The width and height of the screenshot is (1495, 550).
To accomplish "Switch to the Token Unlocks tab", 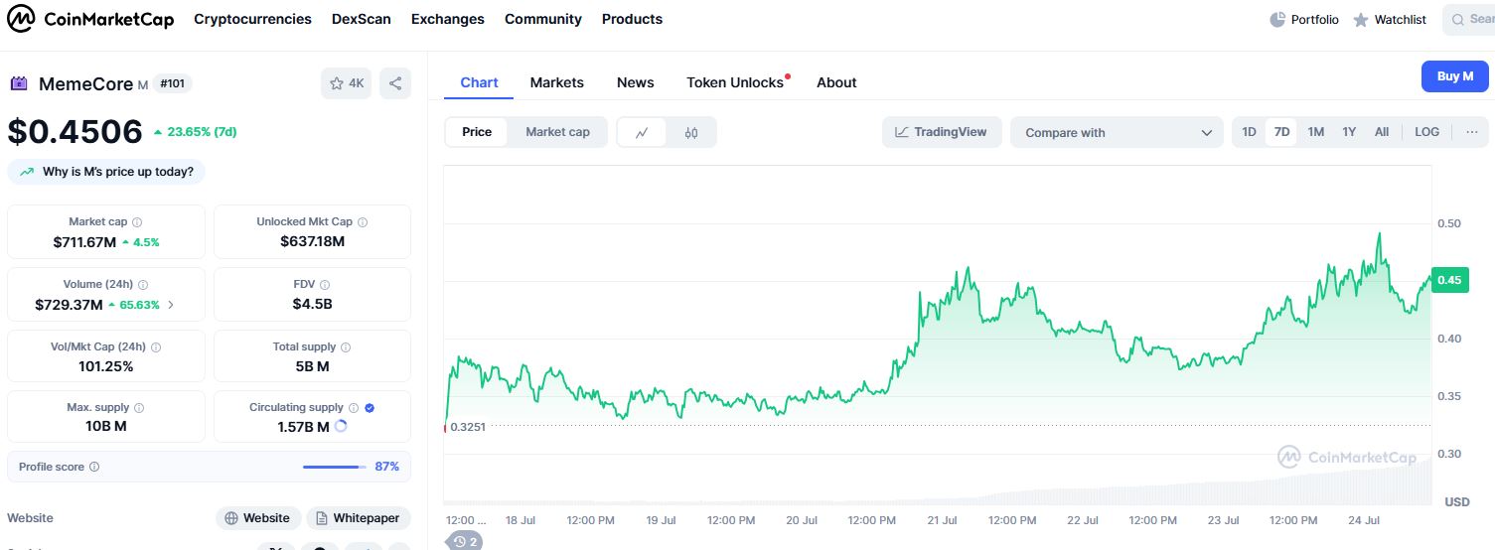I will (x=736, y=82).
